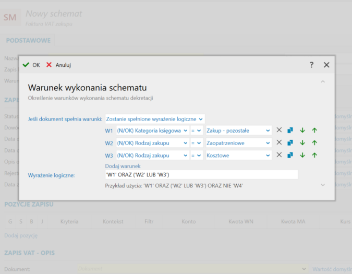Click the 'Dodaj warunek' link

(123, 165)
